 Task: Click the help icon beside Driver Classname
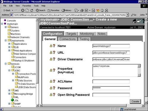coord(54,59)
